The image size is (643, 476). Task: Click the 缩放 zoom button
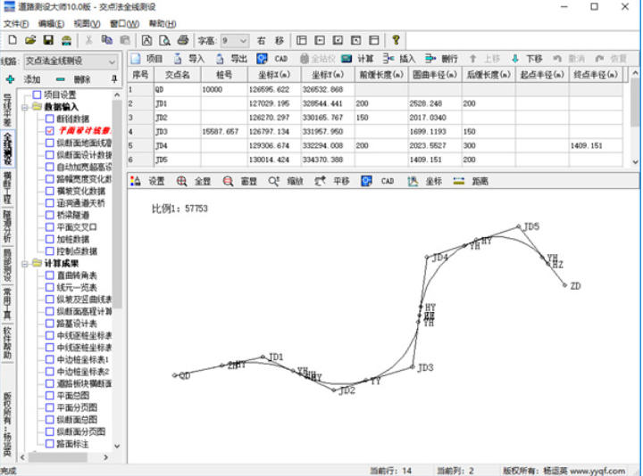286,181
